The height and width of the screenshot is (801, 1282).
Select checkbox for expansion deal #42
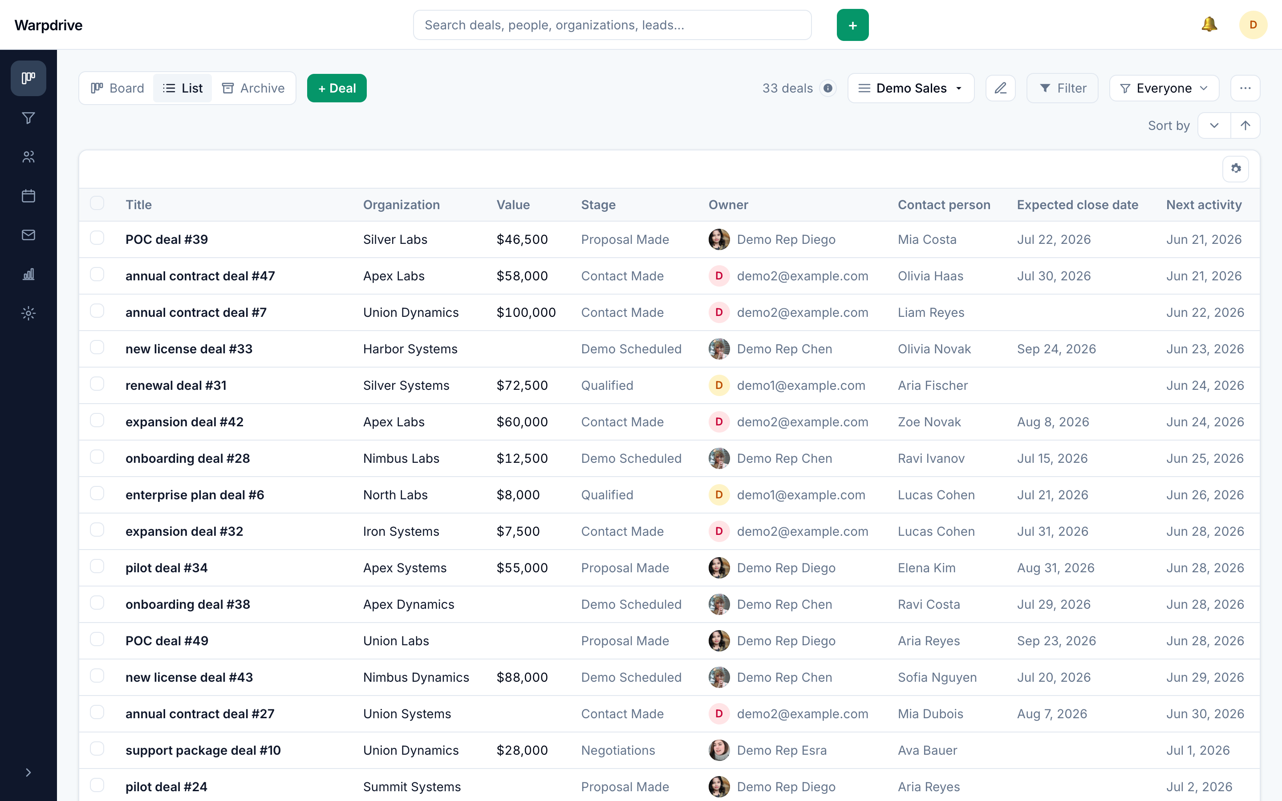(97, 421)
